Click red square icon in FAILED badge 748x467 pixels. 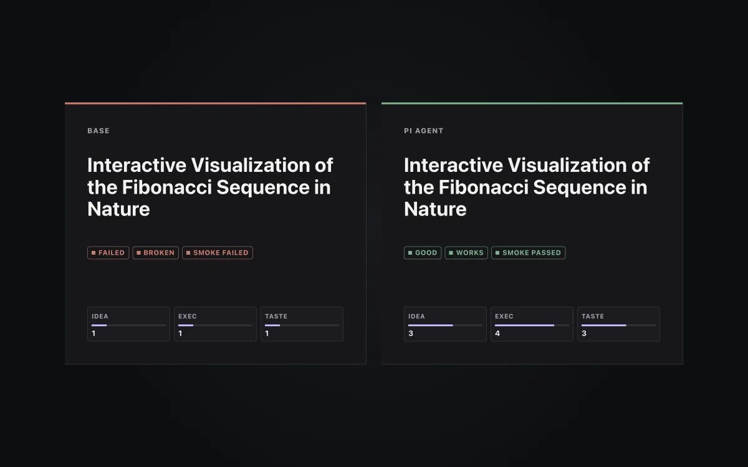click(x=93, y=253)
